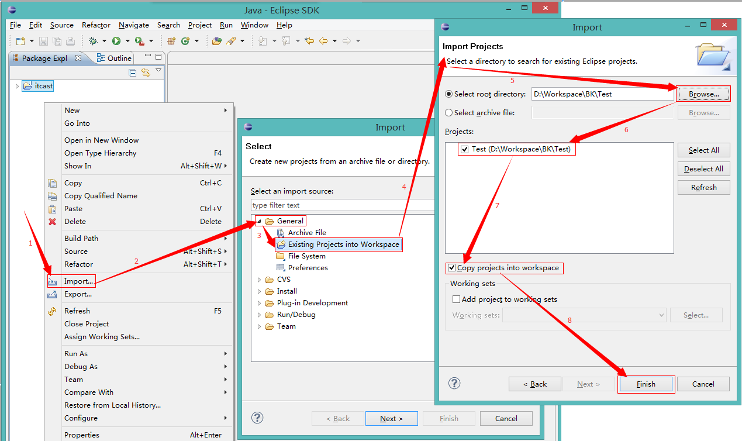
Task: Click Back in Import Projects dialog
Action: pos(535,384)
